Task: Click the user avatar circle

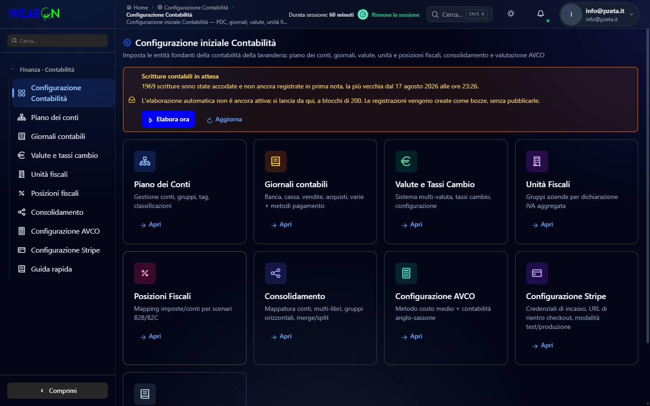Action: [571, 14]
